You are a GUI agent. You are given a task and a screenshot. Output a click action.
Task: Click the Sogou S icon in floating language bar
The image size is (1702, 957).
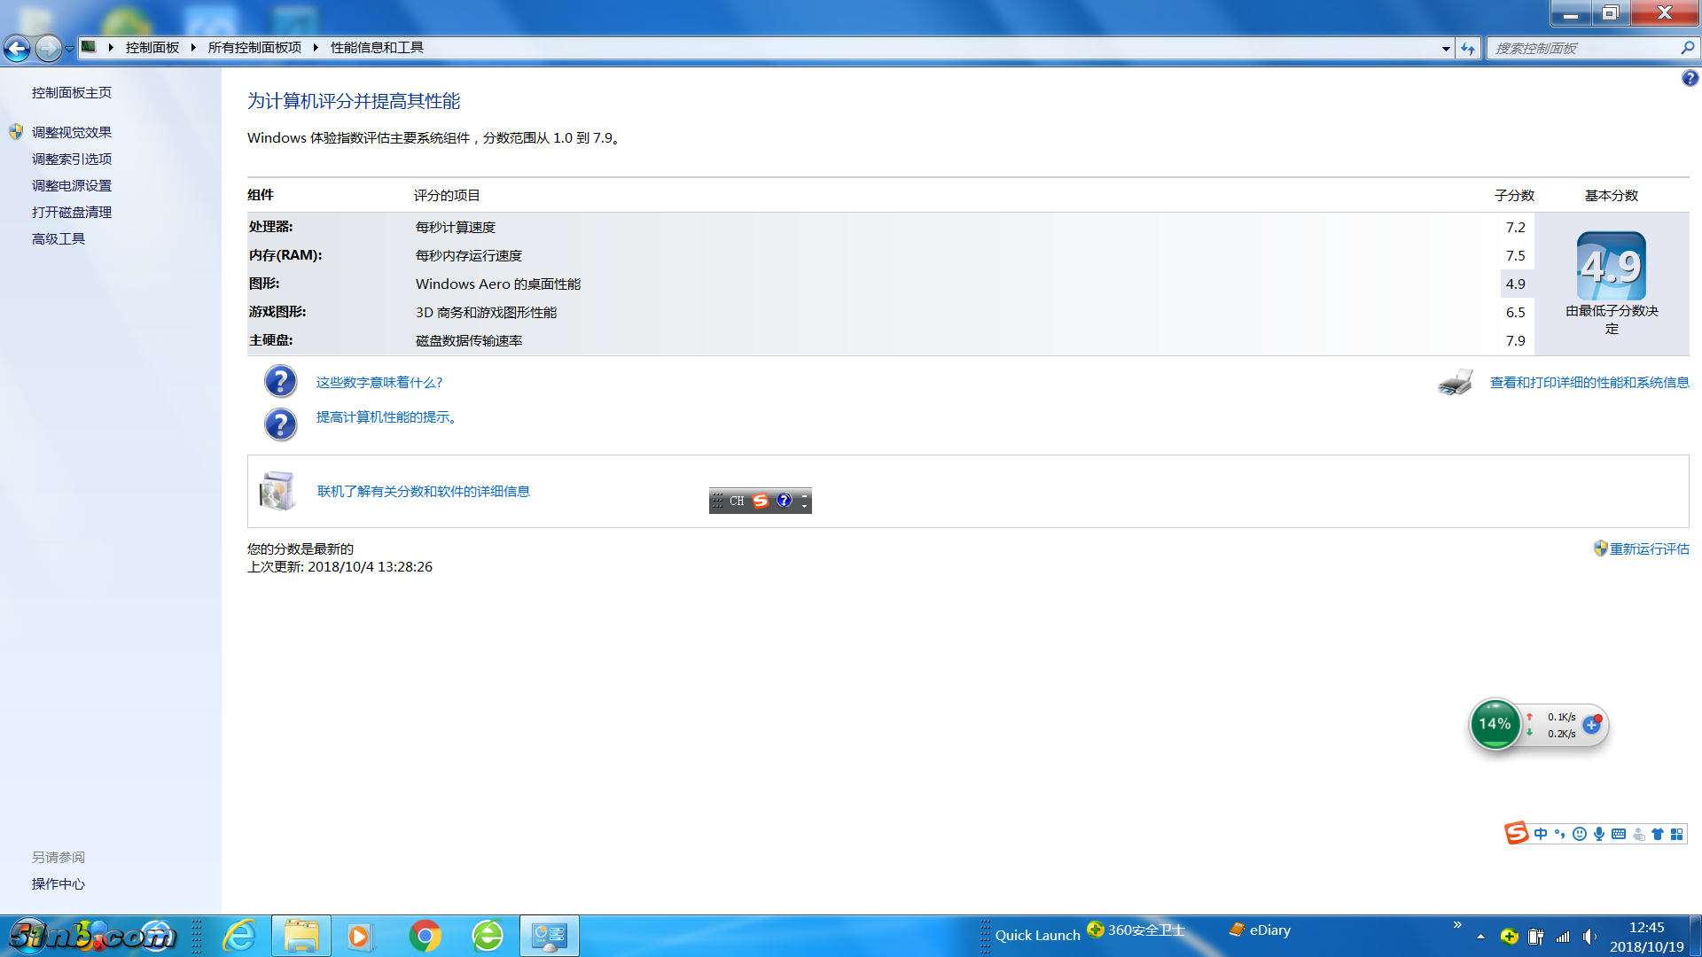click(x=761, y=501)
